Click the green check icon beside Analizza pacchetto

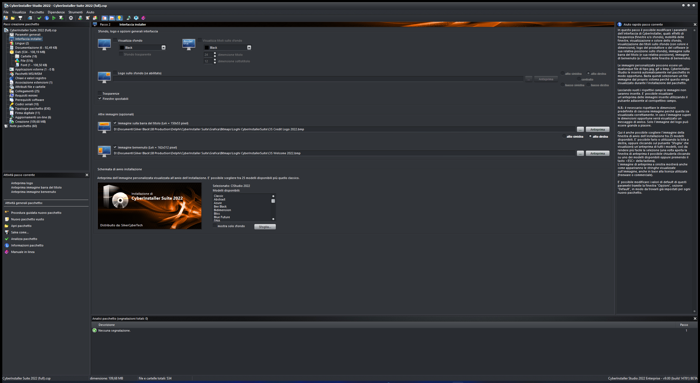[7, 239]
